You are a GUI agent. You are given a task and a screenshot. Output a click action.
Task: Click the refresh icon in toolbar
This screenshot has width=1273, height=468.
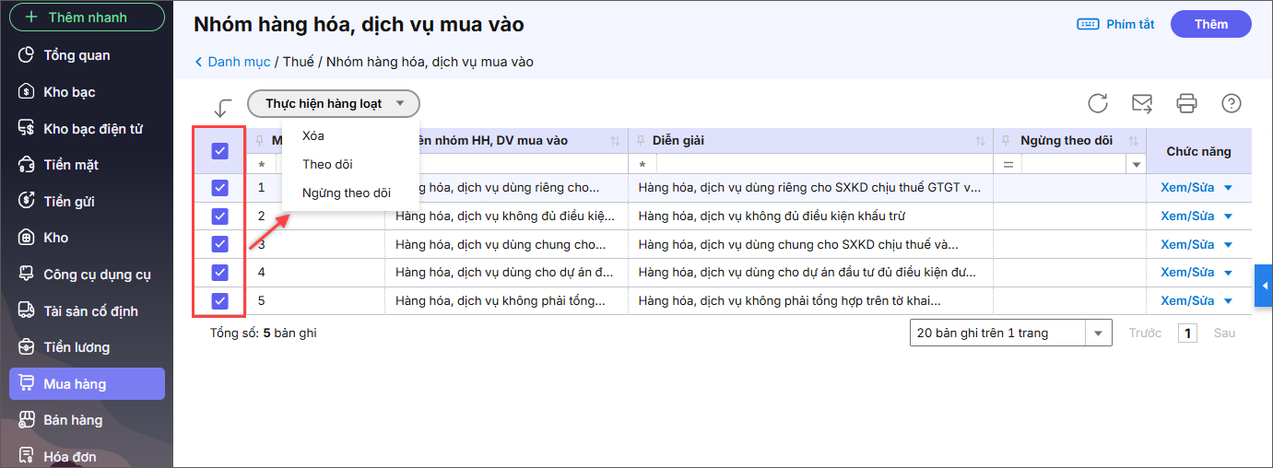click(x=1098, y=103)
